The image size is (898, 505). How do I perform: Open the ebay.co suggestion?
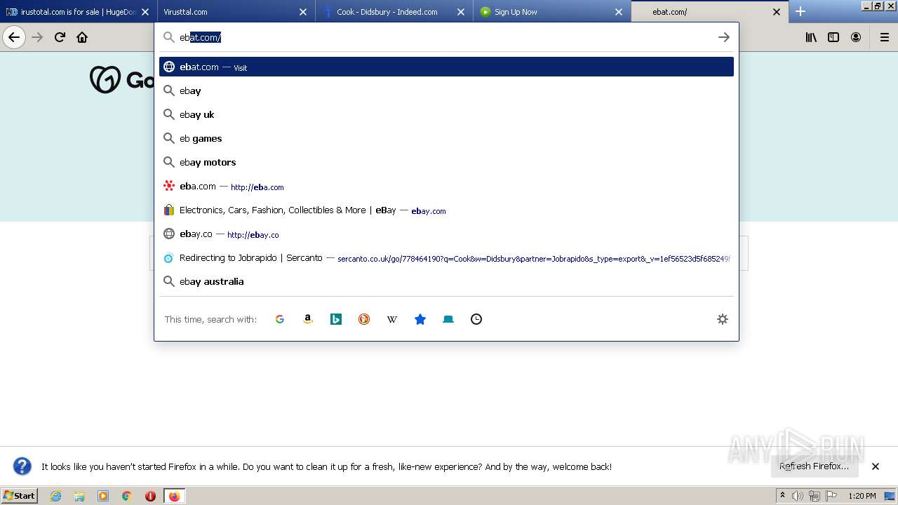[x=446, y=234]
